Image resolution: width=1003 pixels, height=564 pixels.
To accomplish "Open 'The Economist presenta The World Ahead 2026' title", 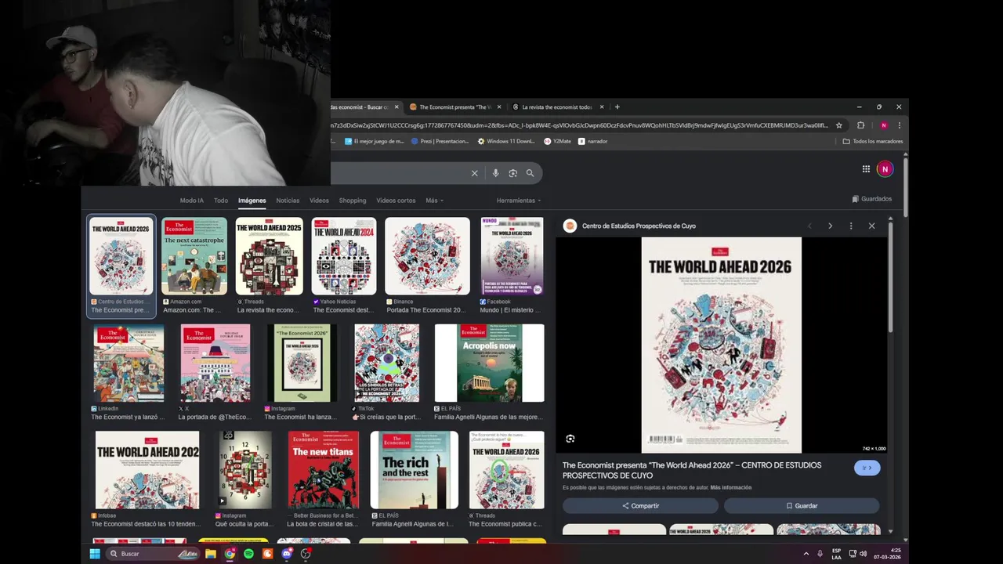I will [692, 470].
